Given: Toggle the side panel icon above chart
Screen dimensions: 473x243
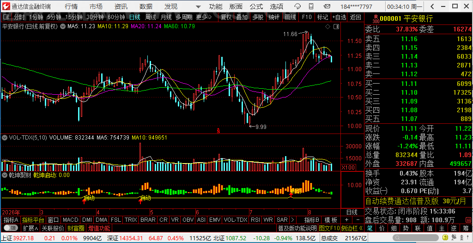Looking at the screenshot, I should (336, 27).
